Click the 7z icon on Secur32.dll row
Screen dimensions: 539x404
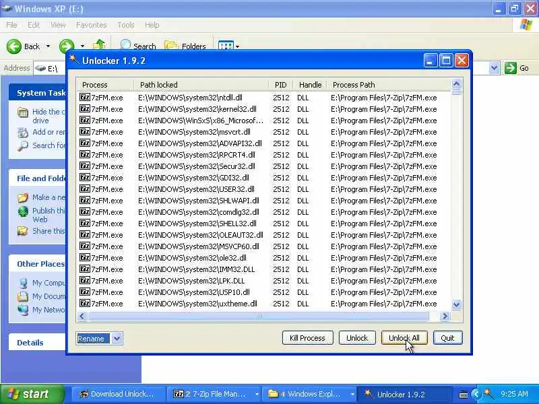pos(85,166)
